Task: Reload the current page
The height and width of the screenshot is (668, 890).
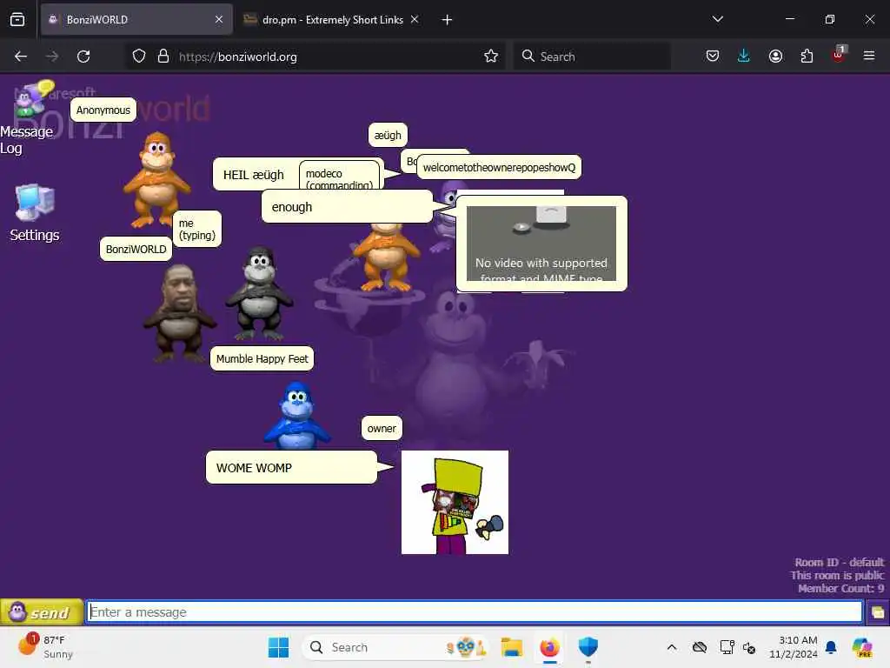Action: (83, 57)
